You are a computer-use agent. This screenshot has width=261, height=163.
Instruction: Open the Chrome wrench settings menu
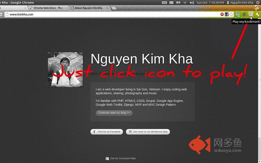257,14
